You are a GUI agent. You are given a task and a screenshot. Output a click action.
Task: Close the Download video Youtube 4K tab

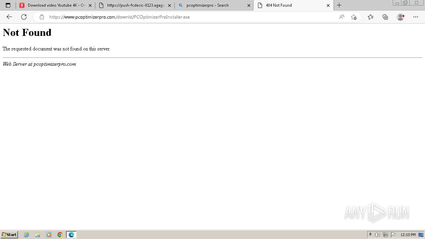(x=90, y=5)
